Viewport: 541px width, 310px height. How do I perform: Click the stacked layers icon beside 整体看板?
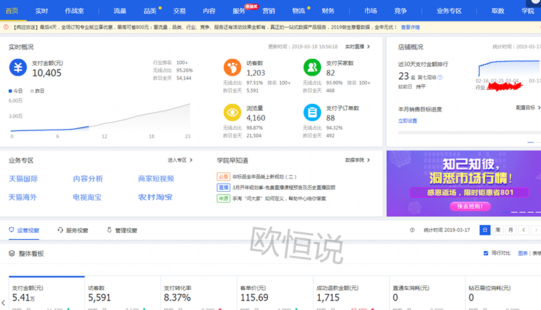coord(11,253)
